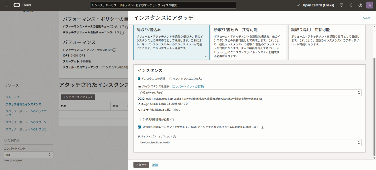
Task: Go to ブロック・ボリュームのバックアップ resource
Action: (x=26, y=113)
